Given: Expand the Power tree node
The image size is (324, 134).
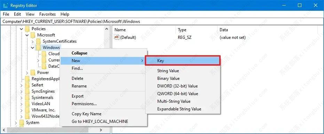Looking at the screenshot, I should [27, 73].
